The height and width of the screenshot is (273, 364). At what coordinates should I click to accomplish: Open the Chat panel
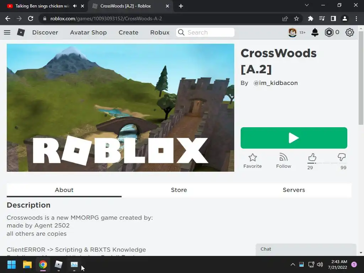[x=306, y=249]
